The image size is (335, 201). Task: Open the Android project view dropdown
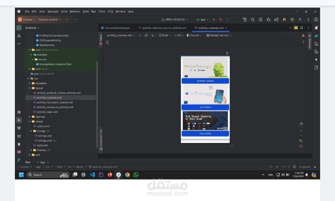tap(32, 28)
